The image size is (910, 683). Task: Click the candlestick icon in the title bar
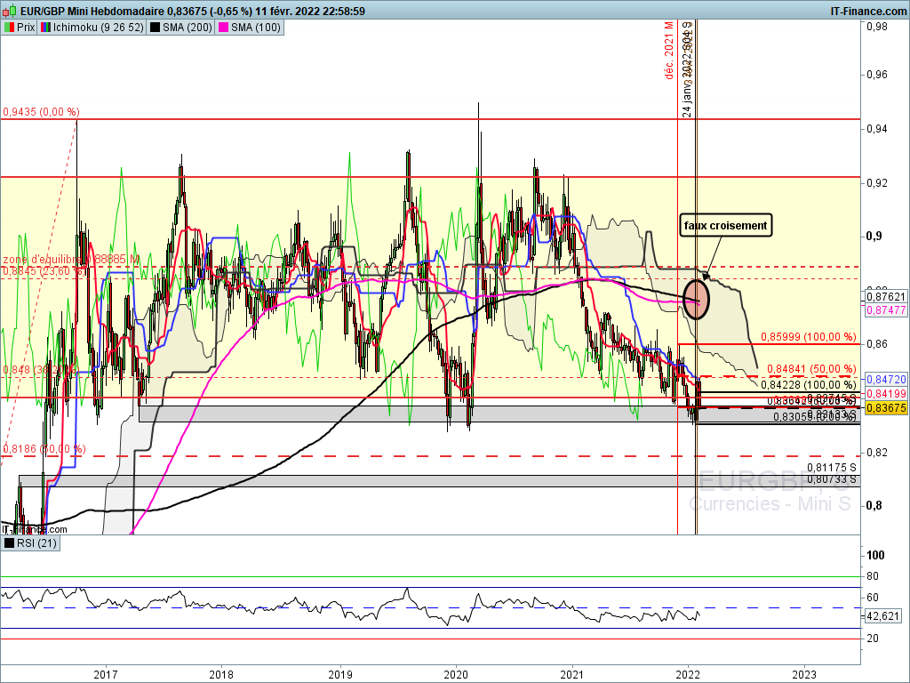pyautogui.click(x=10, y=12)
